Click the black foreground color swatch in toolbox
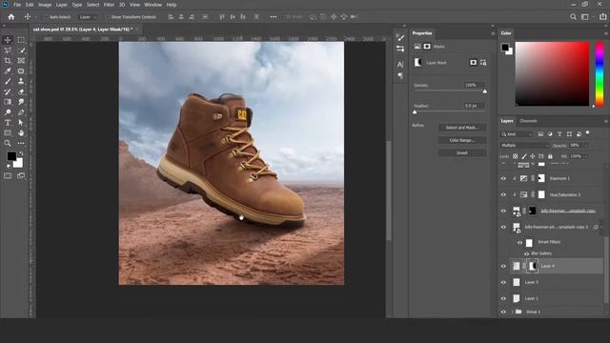This screenshot has width=610, height=343. coord(11,156)
